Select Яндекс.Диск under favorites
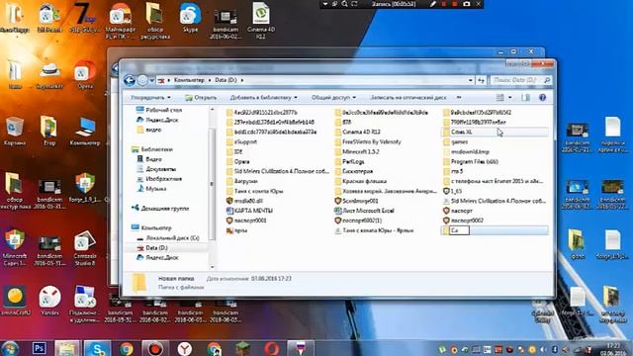Screen dimensions: 633x356 tap(157, 120)
